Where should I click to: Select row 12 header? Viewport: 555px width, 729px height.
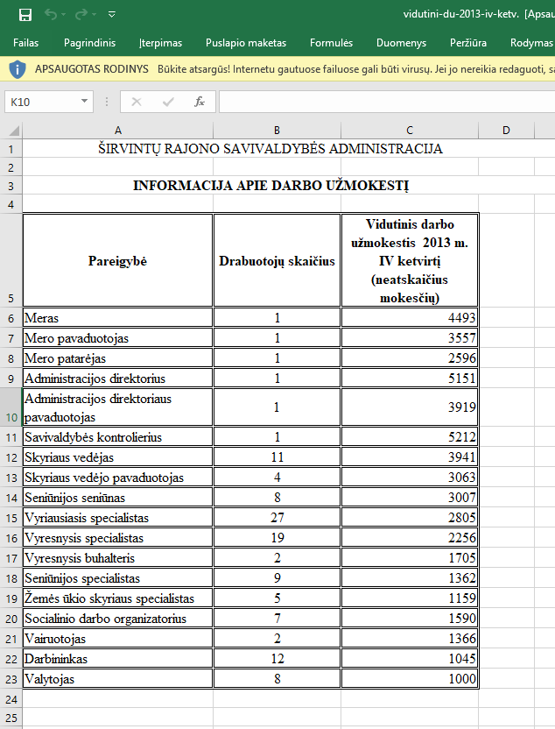pyautogui.click(x=11, y=457)
